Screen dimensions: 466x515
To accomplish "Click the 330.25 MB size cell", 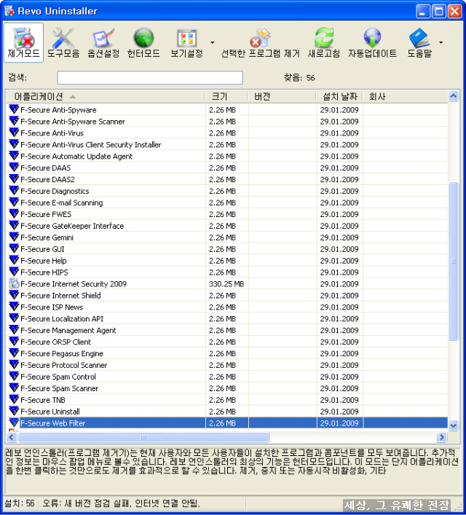I will pyautogui.click(x=226, y=284).
